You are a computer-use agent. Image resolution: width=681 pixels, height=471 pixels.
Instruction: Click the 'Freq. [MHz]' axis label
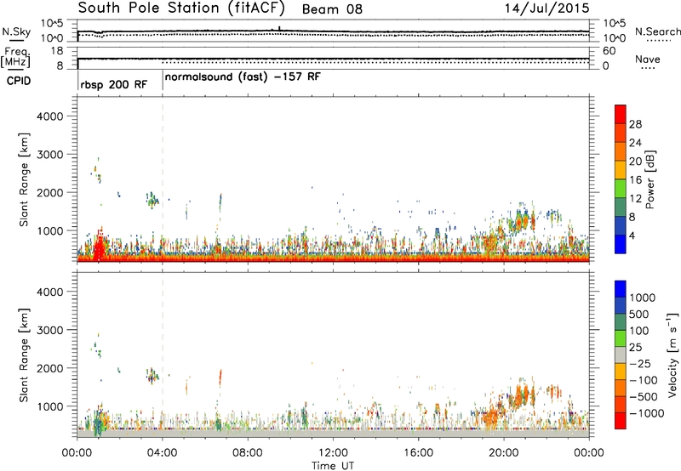click(16, 58)
